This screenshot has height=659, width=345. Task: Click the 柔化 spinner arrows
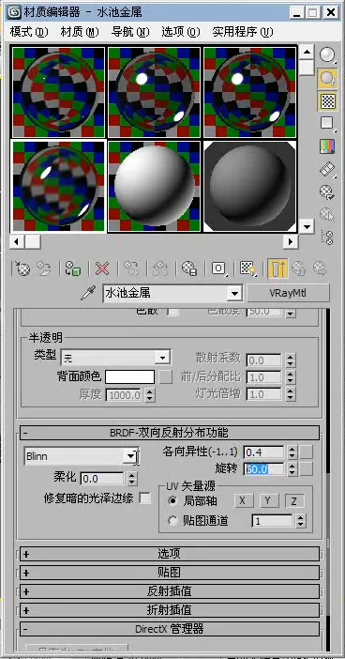click(x=132, y=478)
